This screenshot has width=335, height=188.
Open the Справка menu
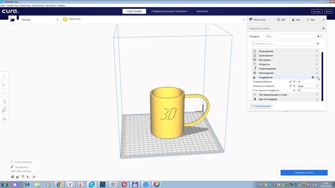click(x=61, y=5)
